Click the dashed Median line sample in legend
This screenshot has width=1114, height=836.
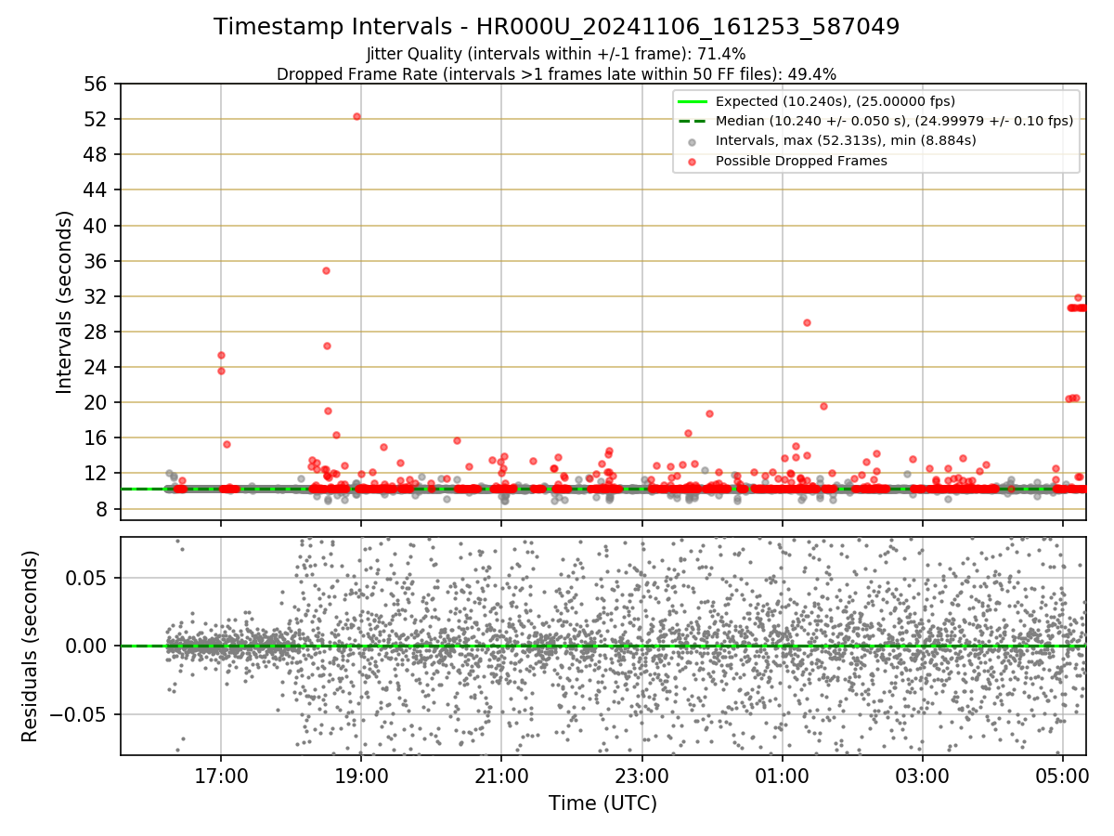click(693, 121)
